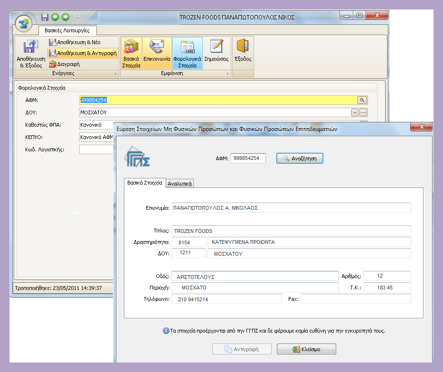The height and width of the screenshot is (372, 443).
Task: Click the Αναζήτηση search button
Action: (x=300, y=158)
